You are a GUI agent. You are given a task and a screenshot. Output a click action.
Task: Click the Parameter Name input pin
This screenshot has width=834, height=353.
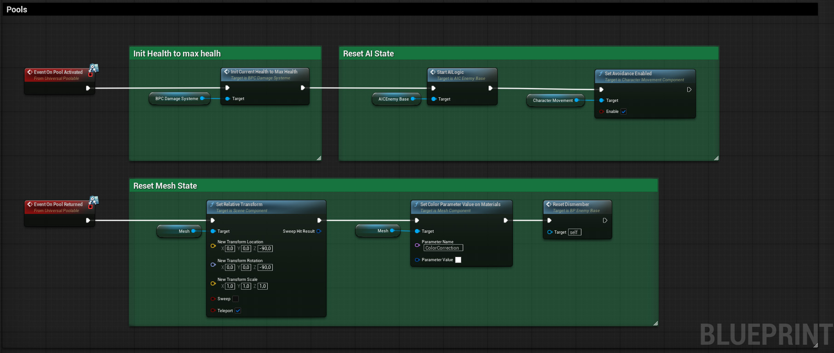pyautogui.click(x=417, y=245)
